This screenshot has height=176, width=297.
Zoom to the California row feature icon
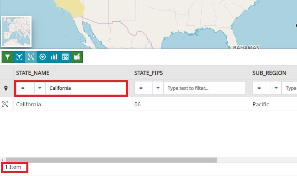[6, 104]
